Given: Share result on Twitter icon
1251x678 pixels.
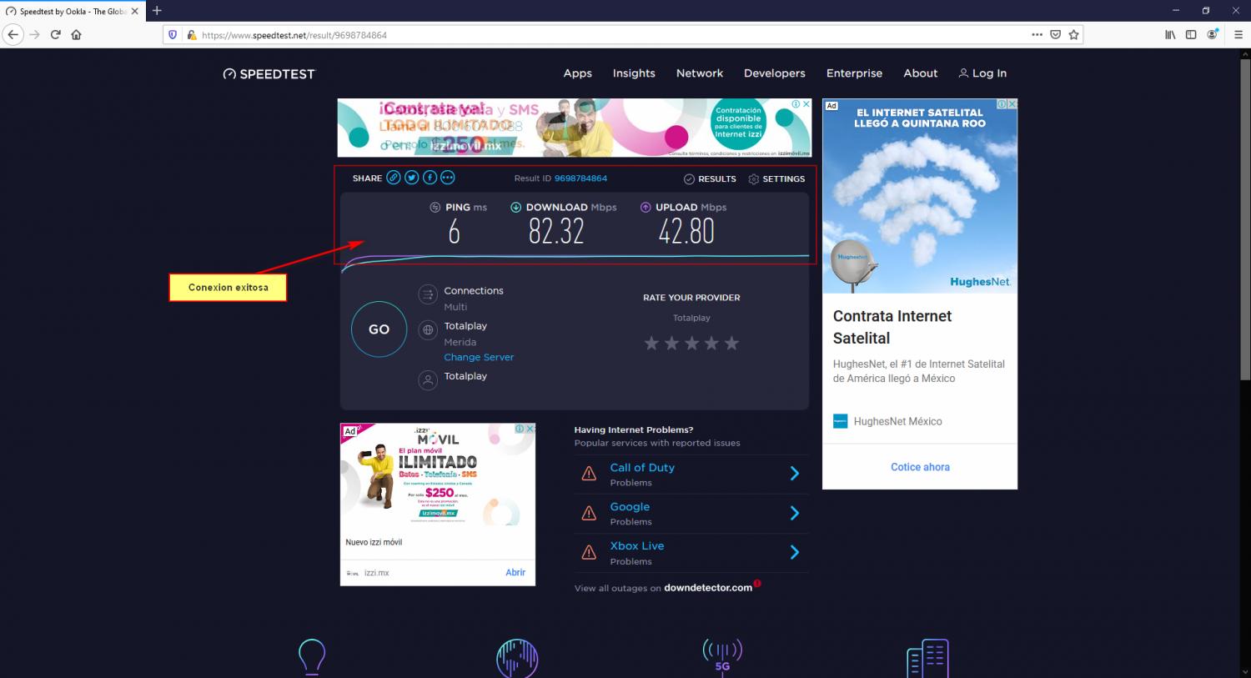Looking at the screenshot, I should click(x=412, y=178).
